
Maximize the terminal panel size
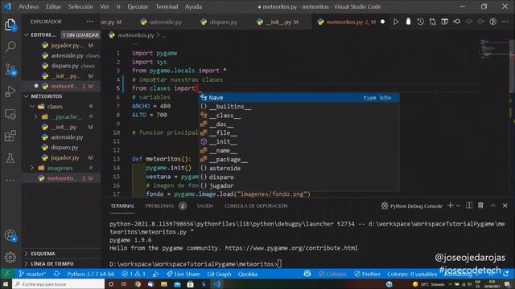pyautogui.click(x=492, y=206)
